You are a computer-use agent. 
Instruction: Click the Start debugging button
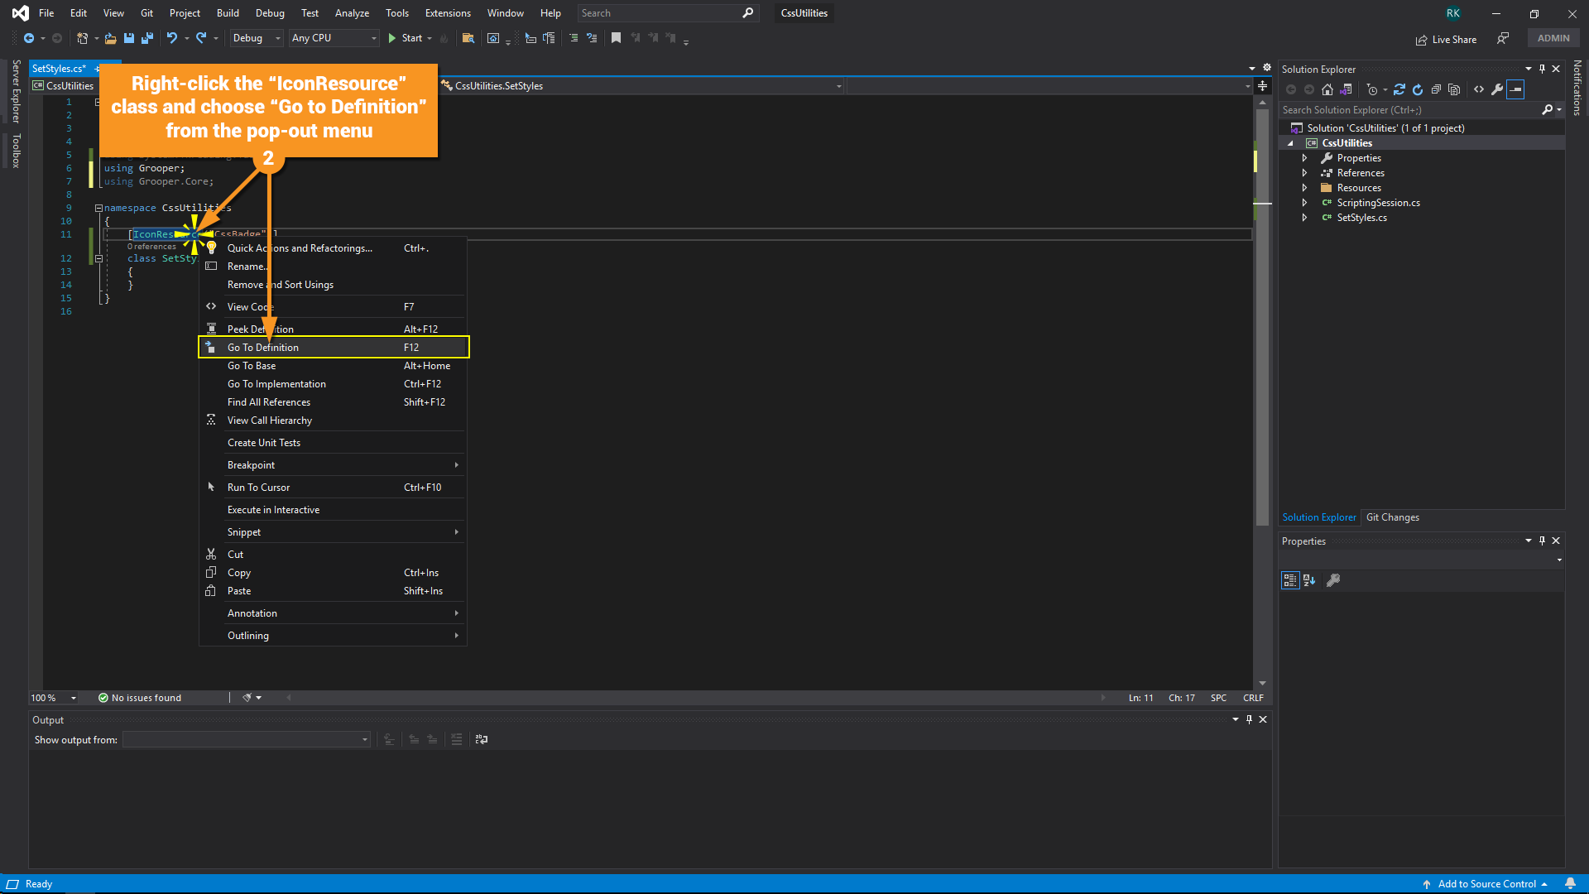[x=406, y=38]
